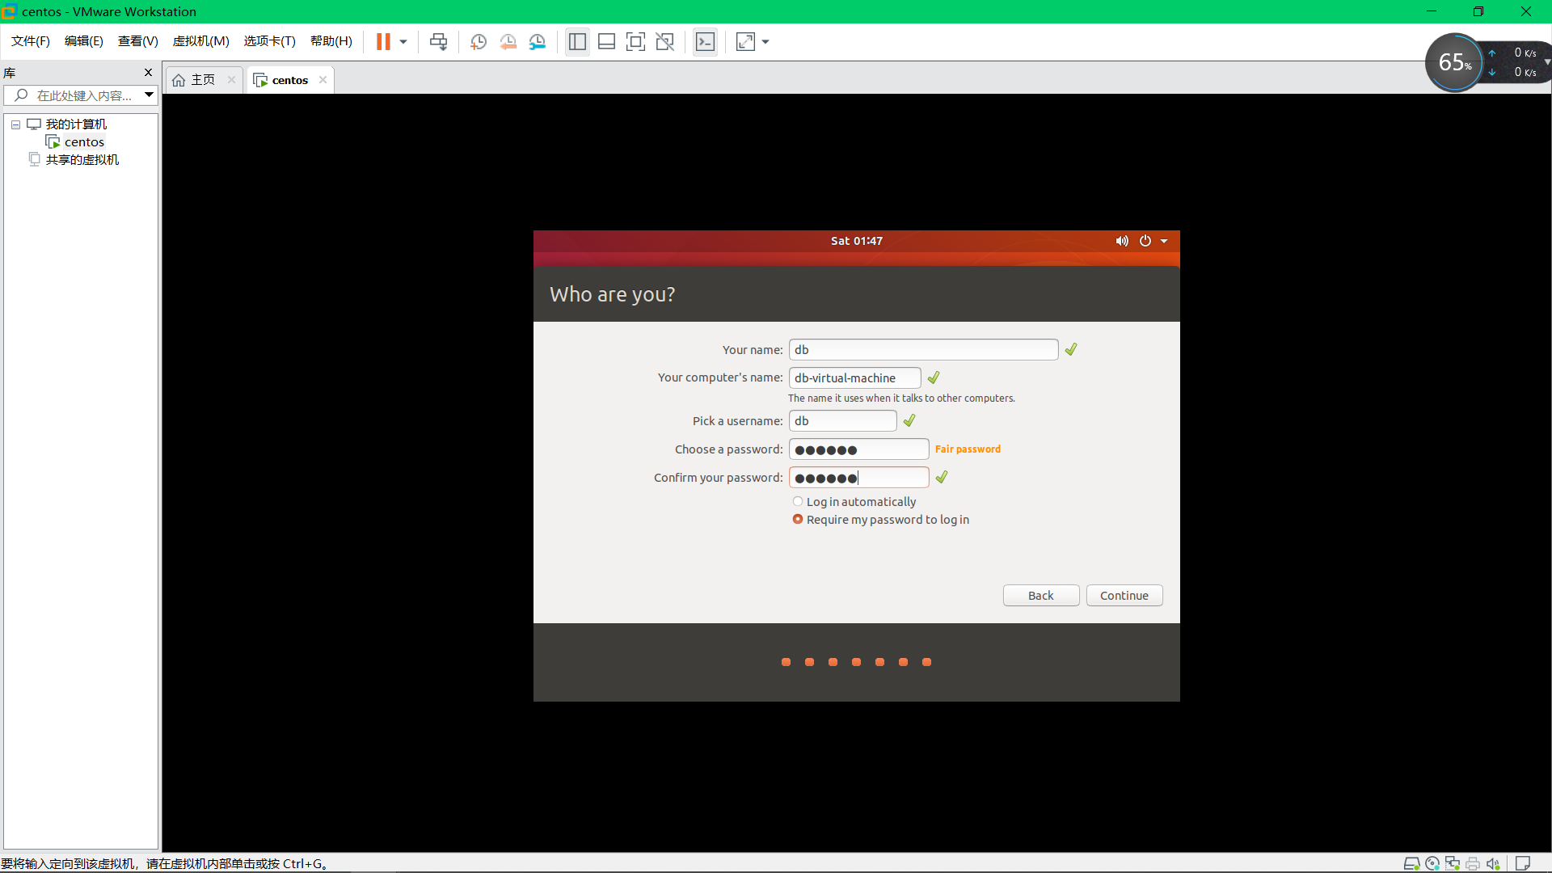This screenshot has width=1552, height=873.
Task: Click the 'Fair password' strength label
Action: point(968,449)
